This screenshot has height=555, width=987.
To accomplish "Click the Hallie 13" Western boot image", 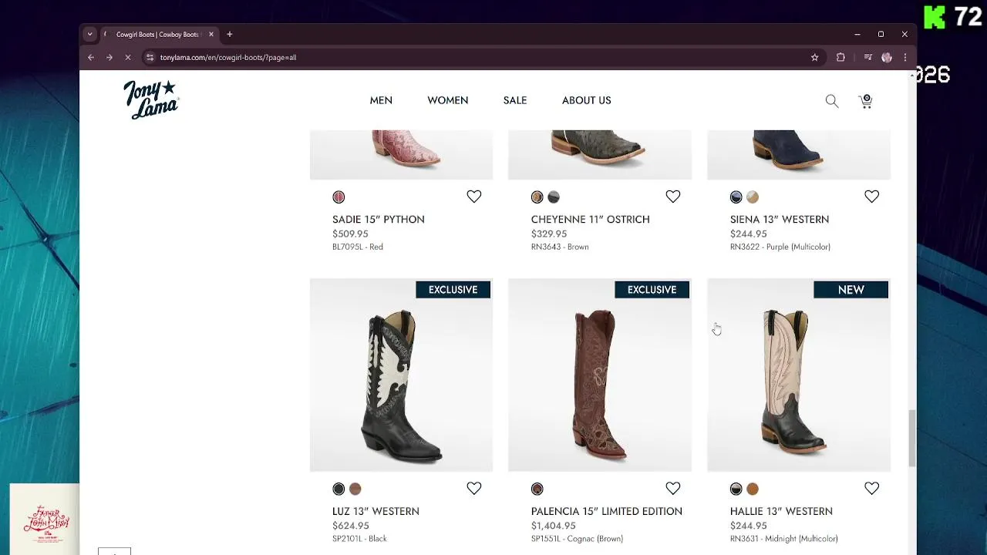I will point(798,382).
